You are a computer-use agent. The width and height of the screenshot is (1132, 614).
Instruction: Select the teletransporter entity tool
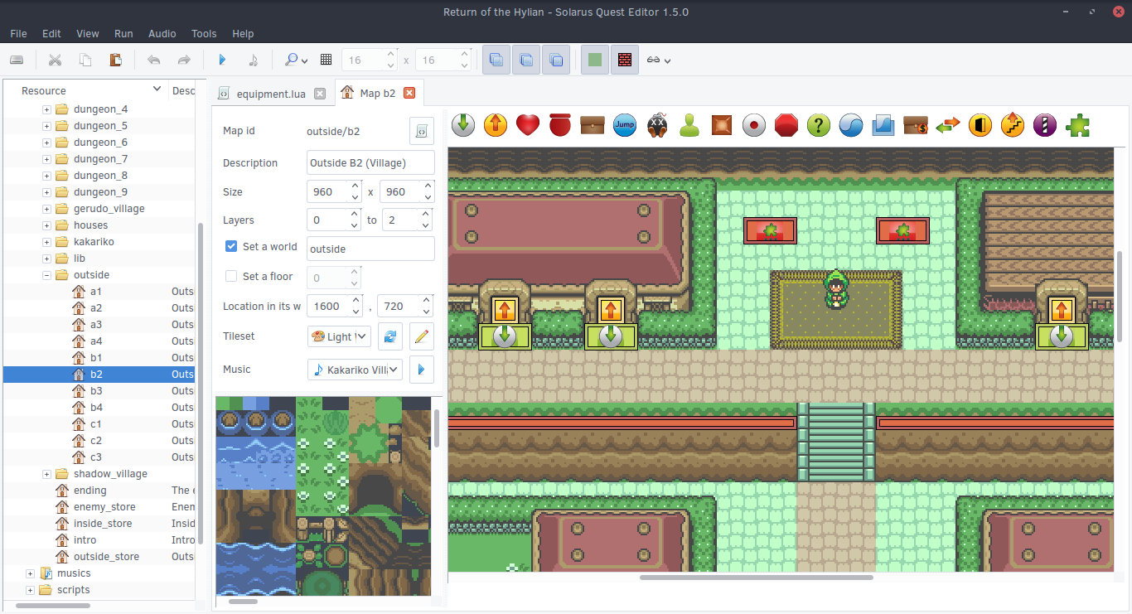(x=495, y=125)
